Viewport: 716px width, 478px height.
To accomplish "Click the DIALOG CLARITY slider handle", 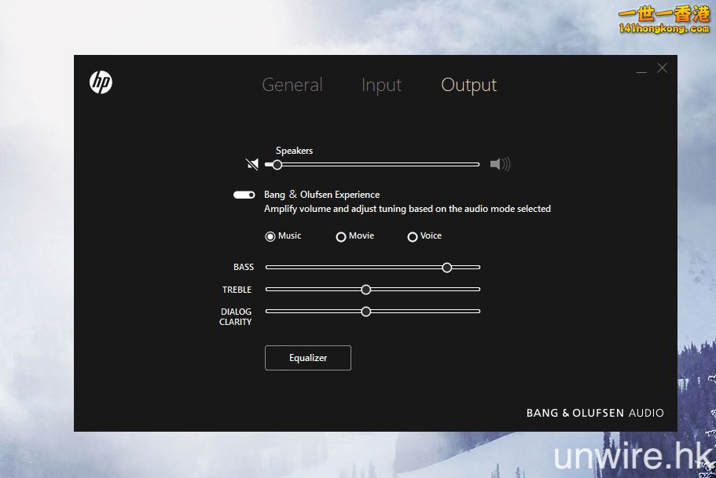I will click(x=365, y=312).
